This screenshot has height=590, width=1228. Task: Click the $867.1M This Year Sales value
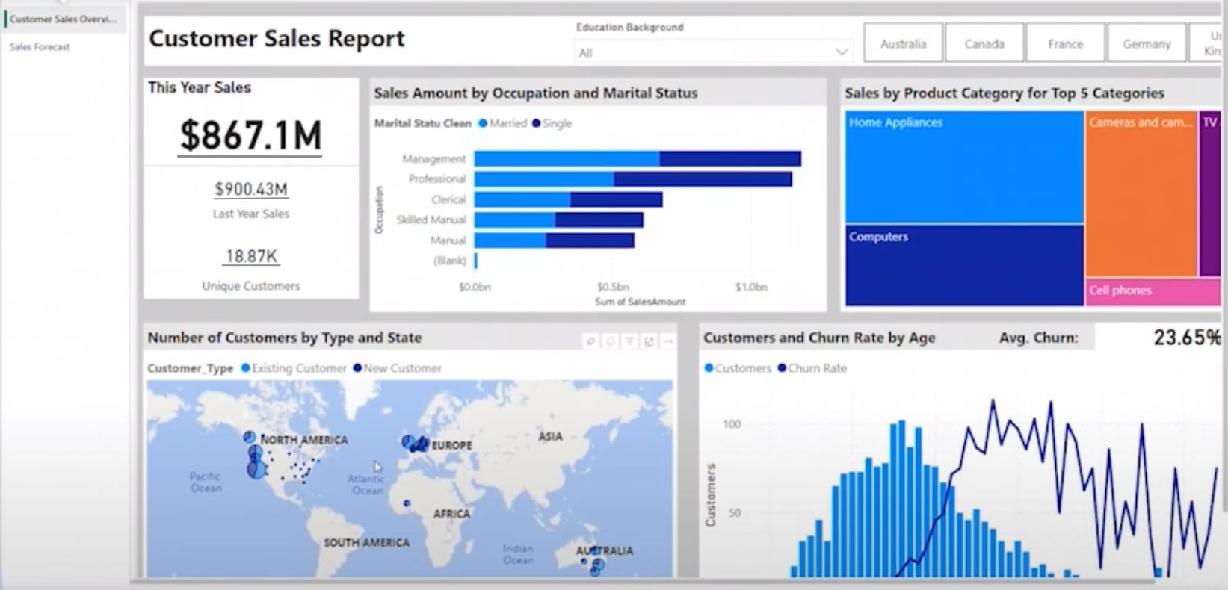250,136
